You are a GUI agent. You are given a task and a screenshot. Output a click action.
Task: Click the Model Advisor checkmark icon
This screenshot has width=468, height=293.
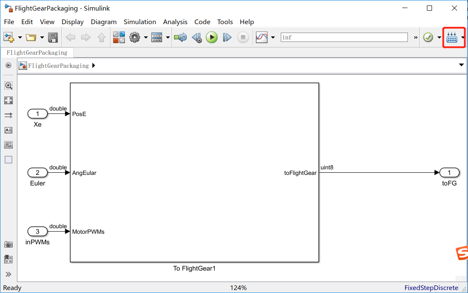coord(428,37)
